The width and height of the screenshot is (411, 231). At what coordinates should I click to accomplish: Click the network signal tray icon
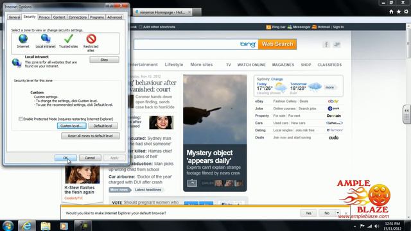point(369,226)
